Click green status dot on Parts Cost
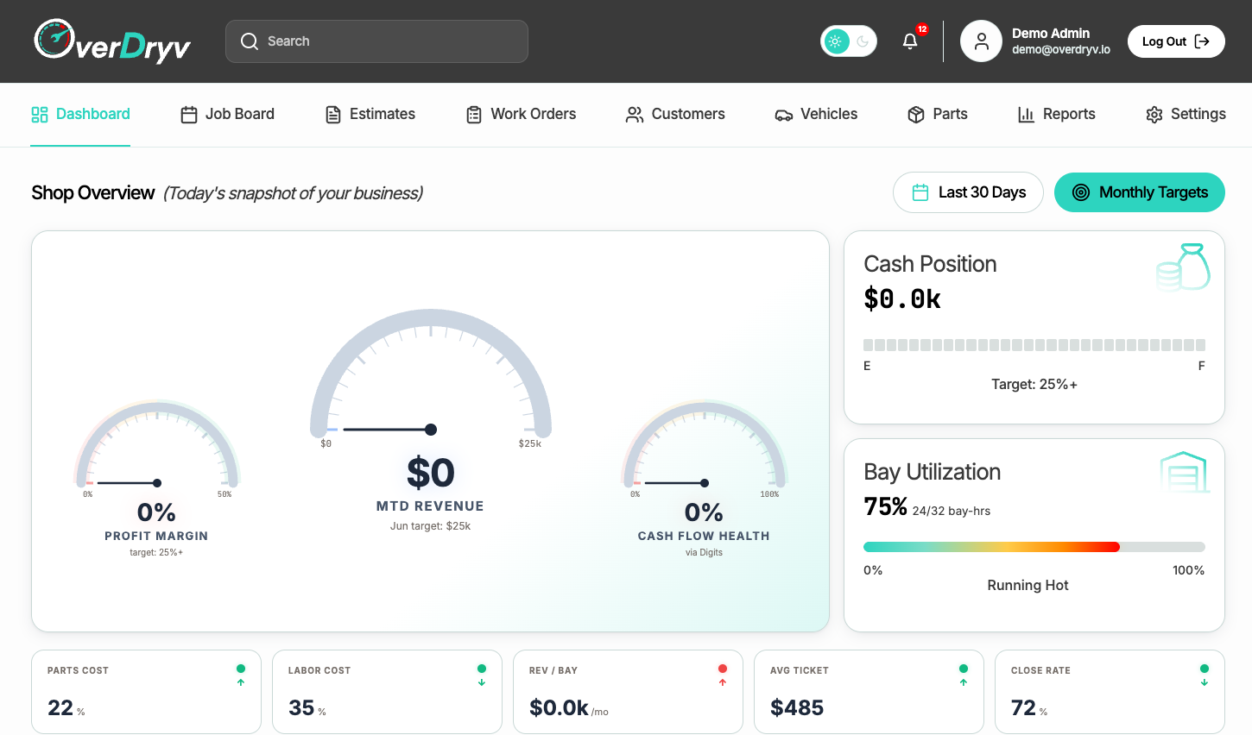Image resolution: width=1252 pixels, height=735 pixels. click(x=241, y=669)
